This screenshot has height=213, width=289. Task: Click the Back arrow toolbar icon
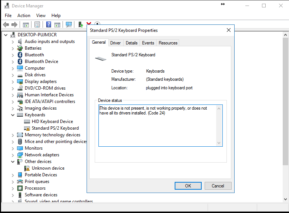tap(6, 24)
